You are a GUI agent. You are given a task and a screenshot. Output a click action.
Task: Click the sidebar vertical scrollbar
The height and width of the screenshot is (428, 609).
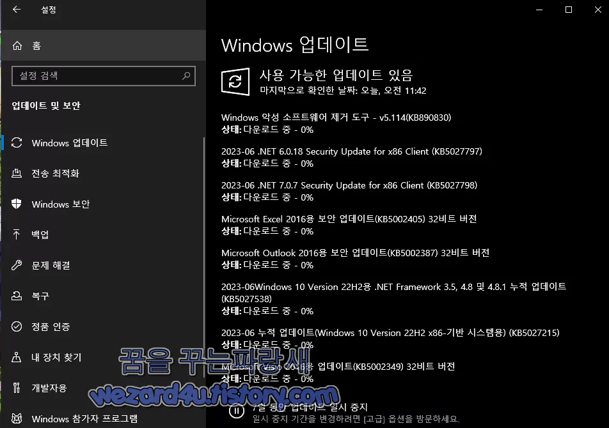(x=204, y=256)
